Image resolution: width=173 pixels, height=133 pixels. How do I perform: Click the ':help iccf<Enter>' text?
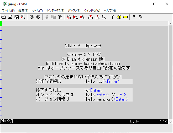[102, 81]
